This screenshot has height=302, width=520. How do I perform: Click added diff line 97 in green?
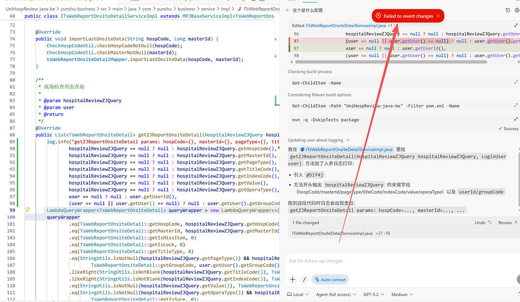(405, 48)
